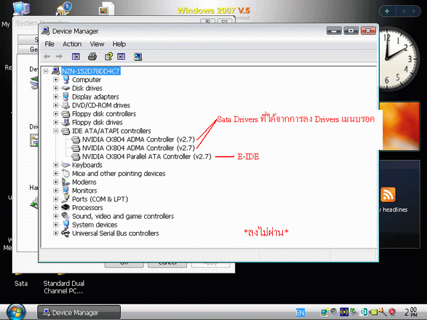Click the System devices icon
The image size is (427, 320).
[65, 225]
